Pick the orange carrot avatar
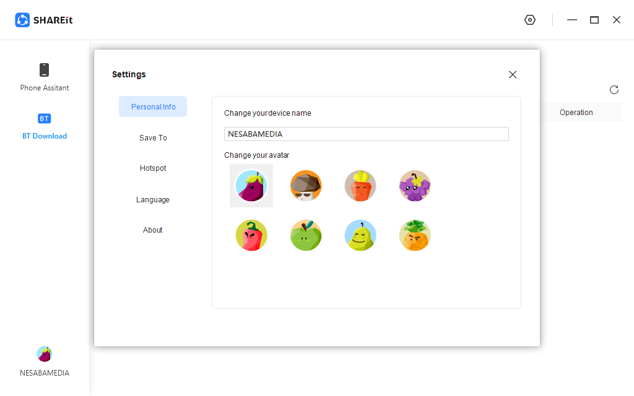 [360, 186]
